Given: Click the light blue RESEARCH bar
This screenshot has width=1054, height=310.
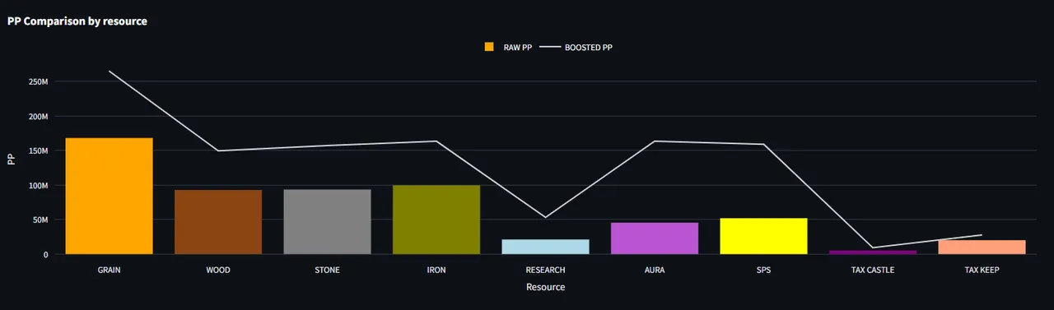Looking at the screenshot, I should (x=545, y=247).
